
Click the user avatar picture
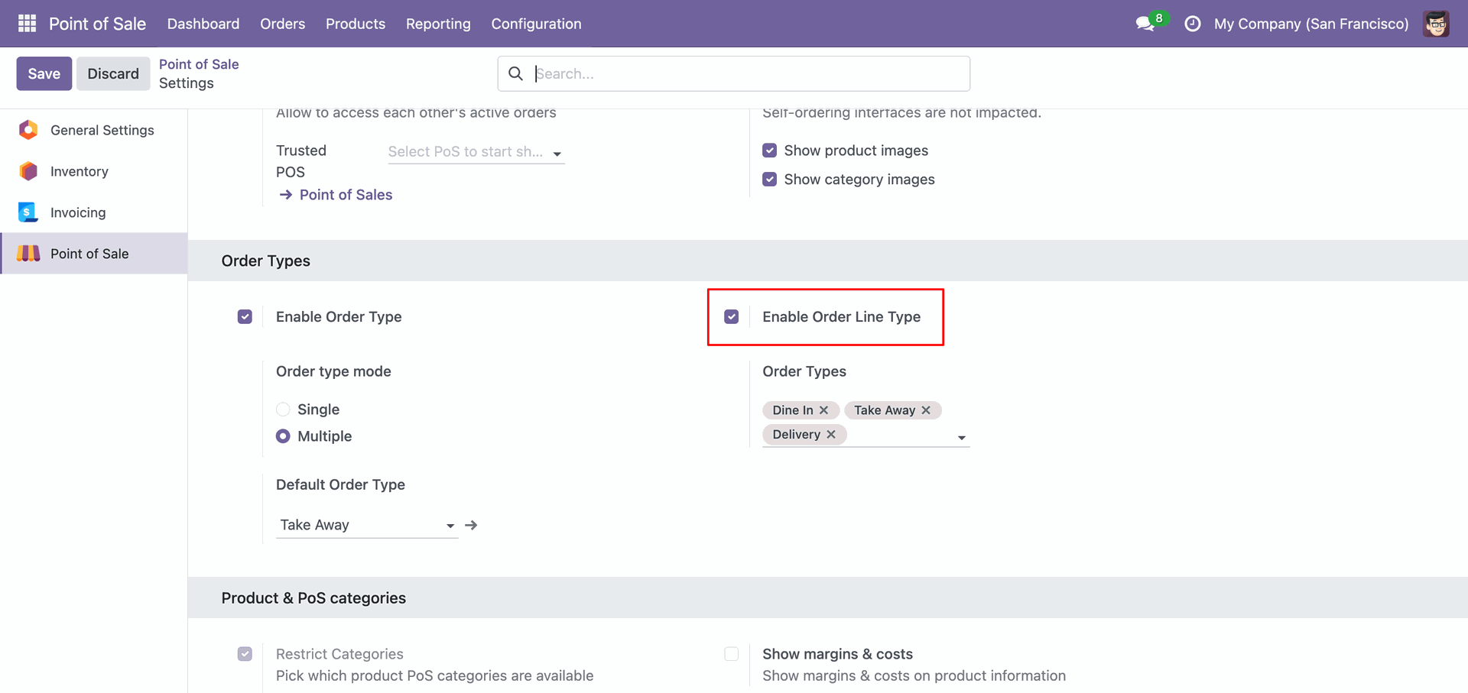pyautogui.click(x=1436, y=24)
